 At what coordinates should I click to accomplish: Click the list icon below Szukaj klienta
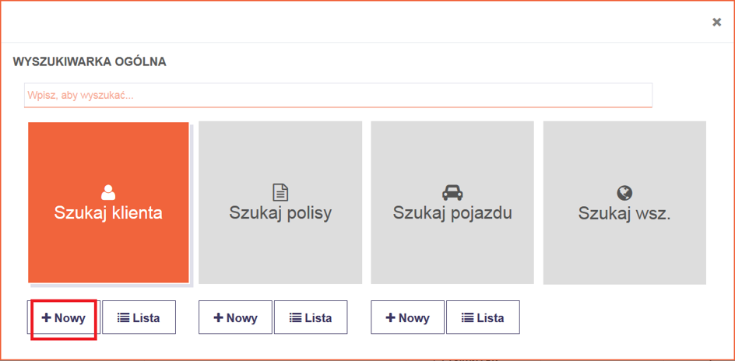click(124, 318)
